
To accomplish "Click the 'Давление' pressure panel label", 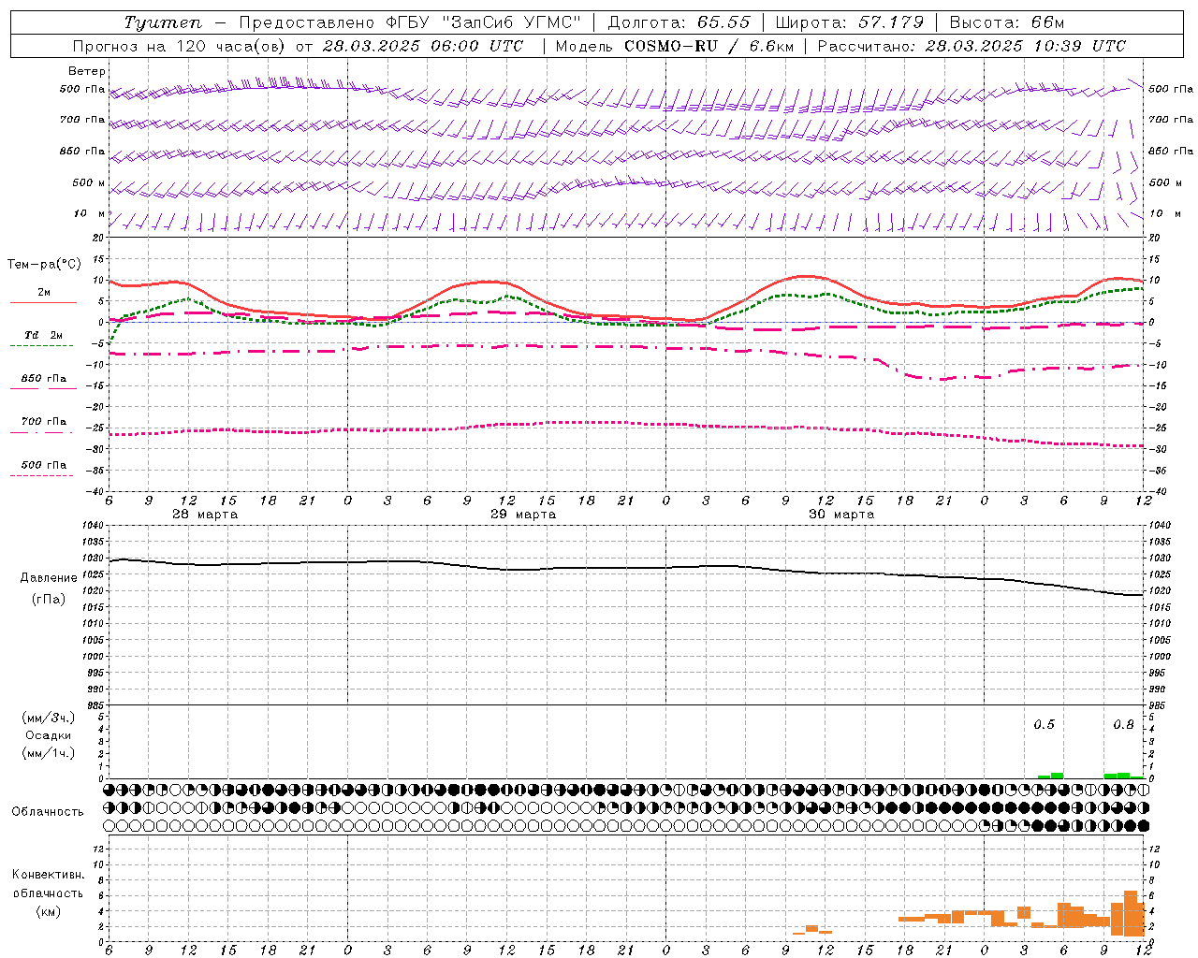I will 49,577.
